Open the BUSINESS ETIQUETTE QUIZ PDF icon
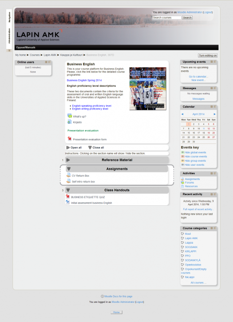The width and height of the screenshot is (233, 322). click(x=68, y=196)
